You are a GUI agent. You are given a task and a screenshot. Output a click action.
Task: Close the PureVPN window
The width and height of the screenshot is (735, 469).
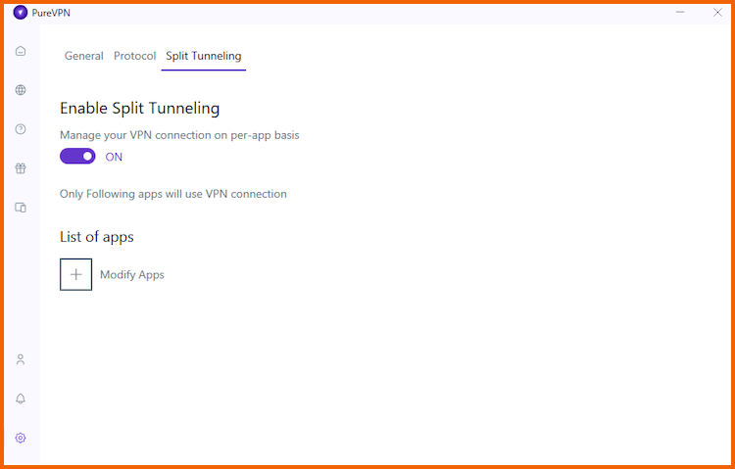click(x=717, y=12)
